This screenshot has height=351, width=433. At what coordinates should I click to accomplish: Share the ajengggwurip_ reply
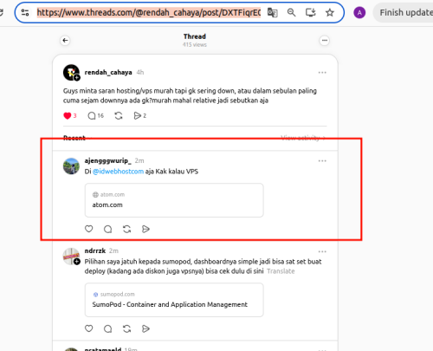145,229
